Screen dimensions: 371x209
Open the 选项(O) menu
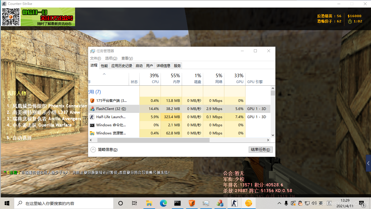(x=111, y=58)
